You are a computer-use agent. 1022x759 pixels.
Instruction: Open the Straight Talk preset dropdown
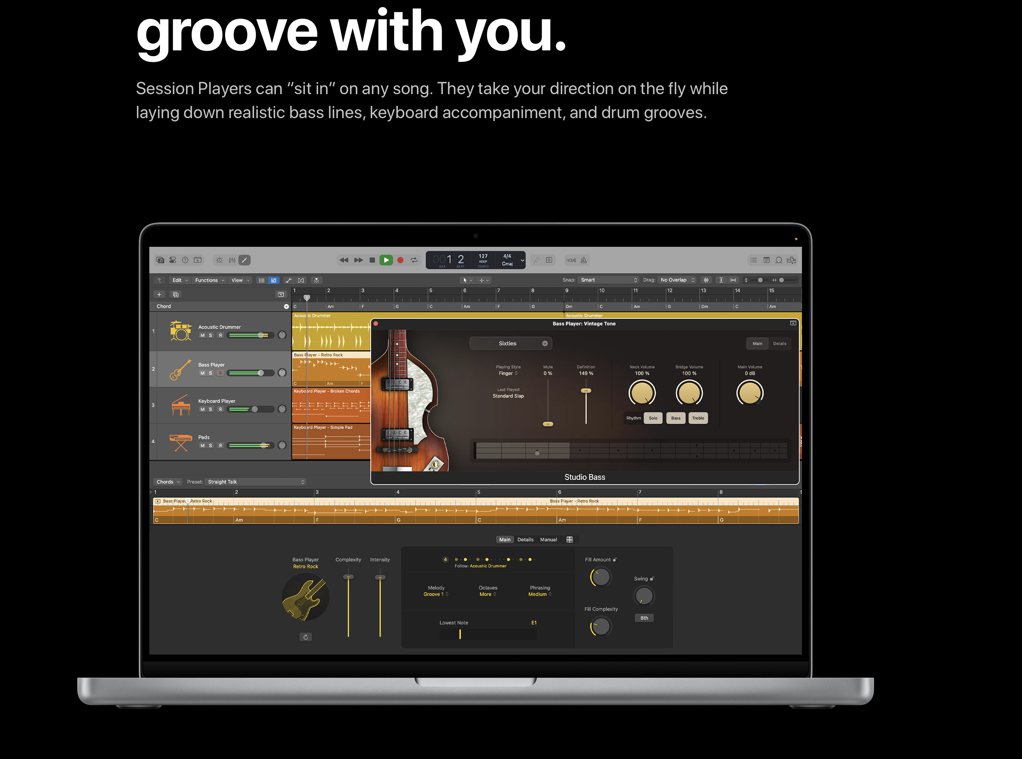coord(255,482)
